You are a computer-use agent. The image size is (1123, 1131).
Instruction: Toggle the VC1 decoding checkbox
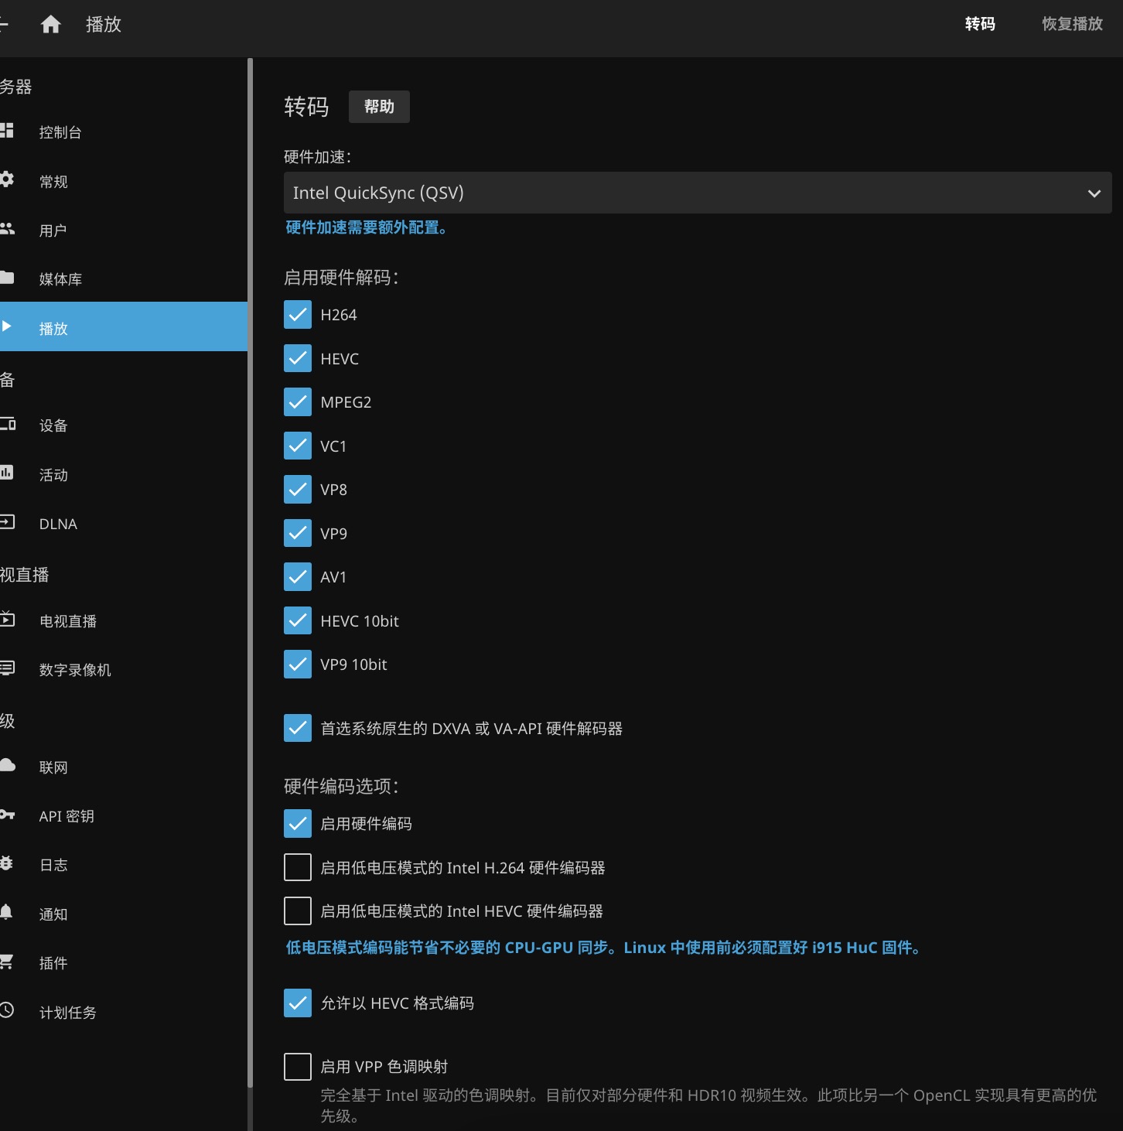click(298, 446)
